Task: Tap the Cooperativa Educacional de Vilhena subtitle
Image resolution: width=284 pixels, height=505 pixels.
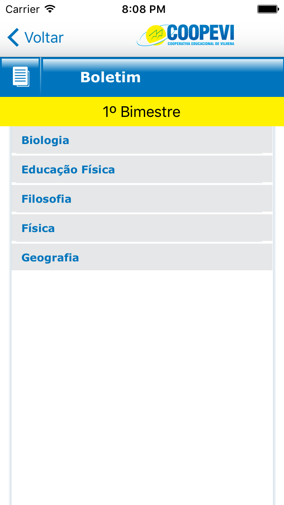Action: pyautogui.click(x=201, y=43)
